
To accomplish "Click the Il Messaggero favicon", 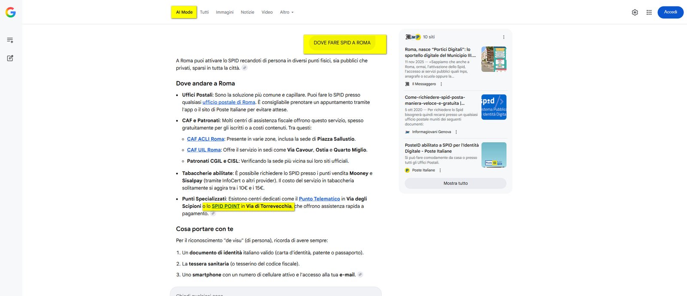I will [x=407, y=84].
